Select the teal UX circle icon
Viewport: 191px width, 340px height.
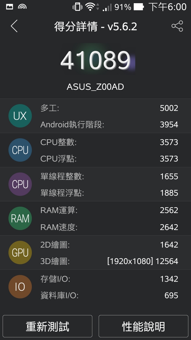[20, 116]
